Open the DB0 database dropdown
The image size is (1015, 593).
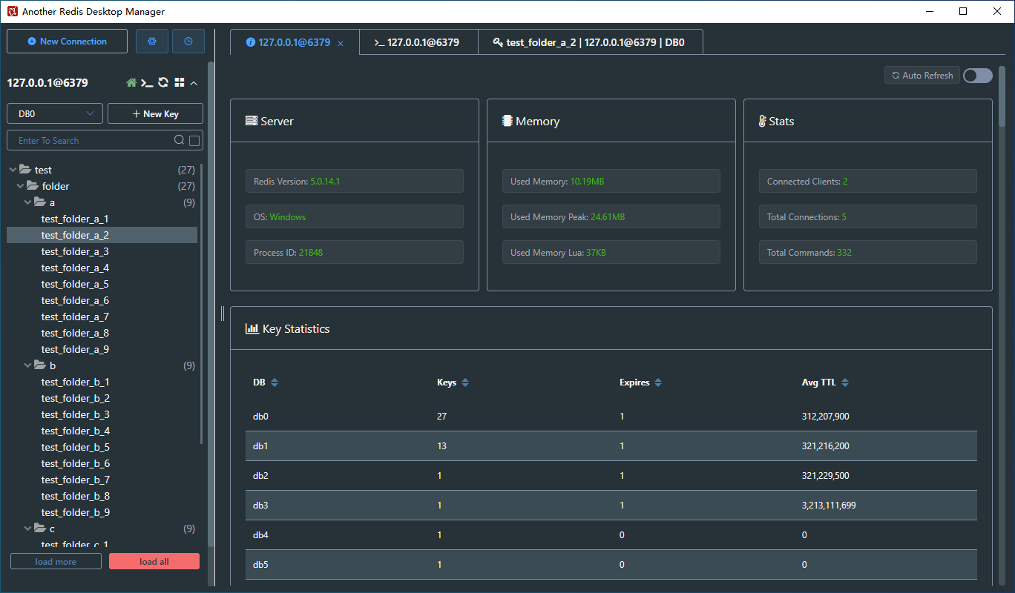coord(55,114)
